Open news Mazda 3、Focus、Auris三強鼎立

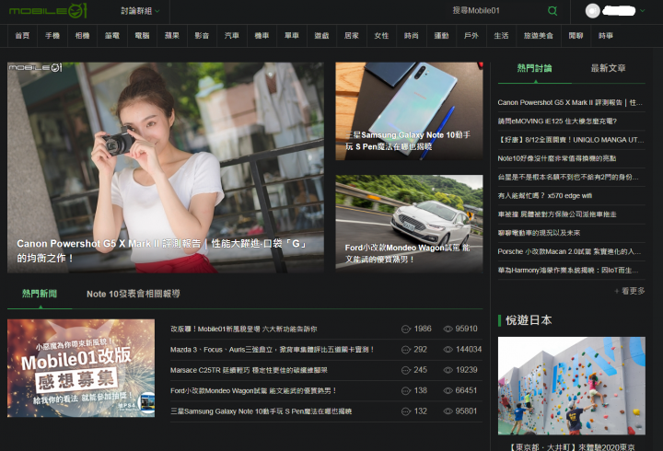[272, 350]
